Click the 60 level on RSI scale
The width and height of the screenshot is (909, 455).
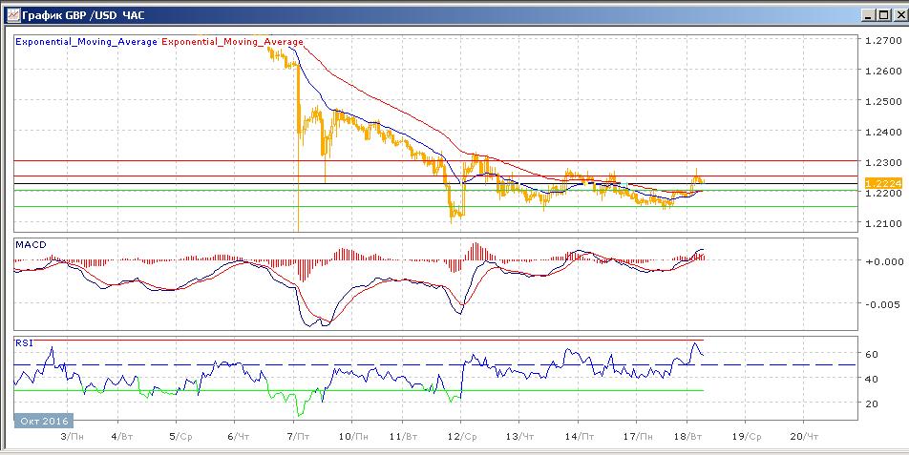[872, 354]
